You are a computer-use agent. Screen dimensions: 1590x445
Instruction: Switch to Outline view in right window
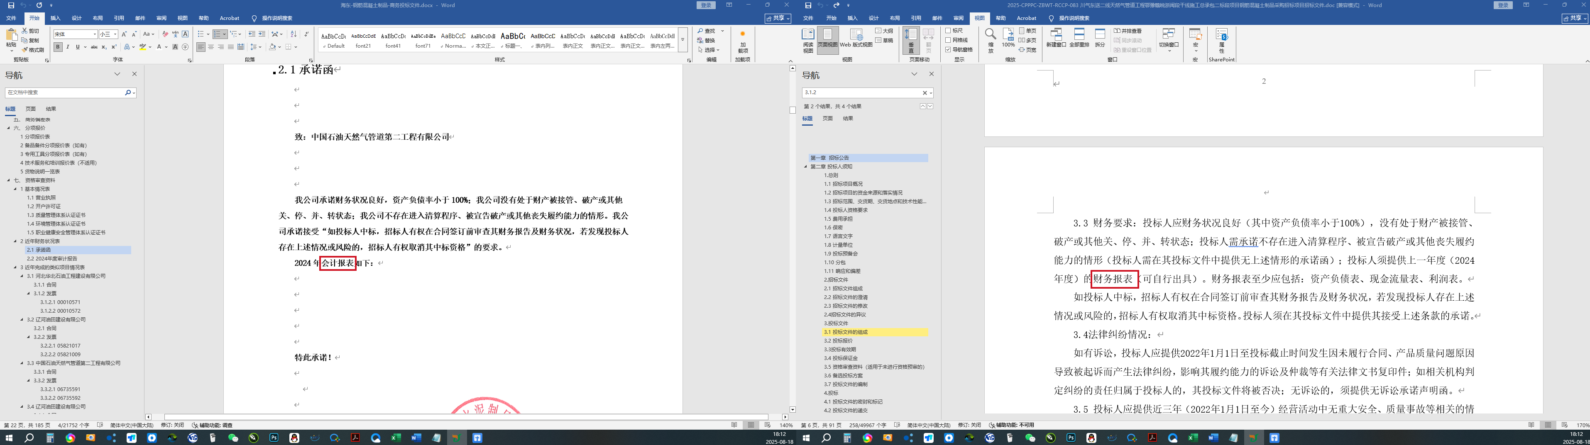tap(884, 31)
